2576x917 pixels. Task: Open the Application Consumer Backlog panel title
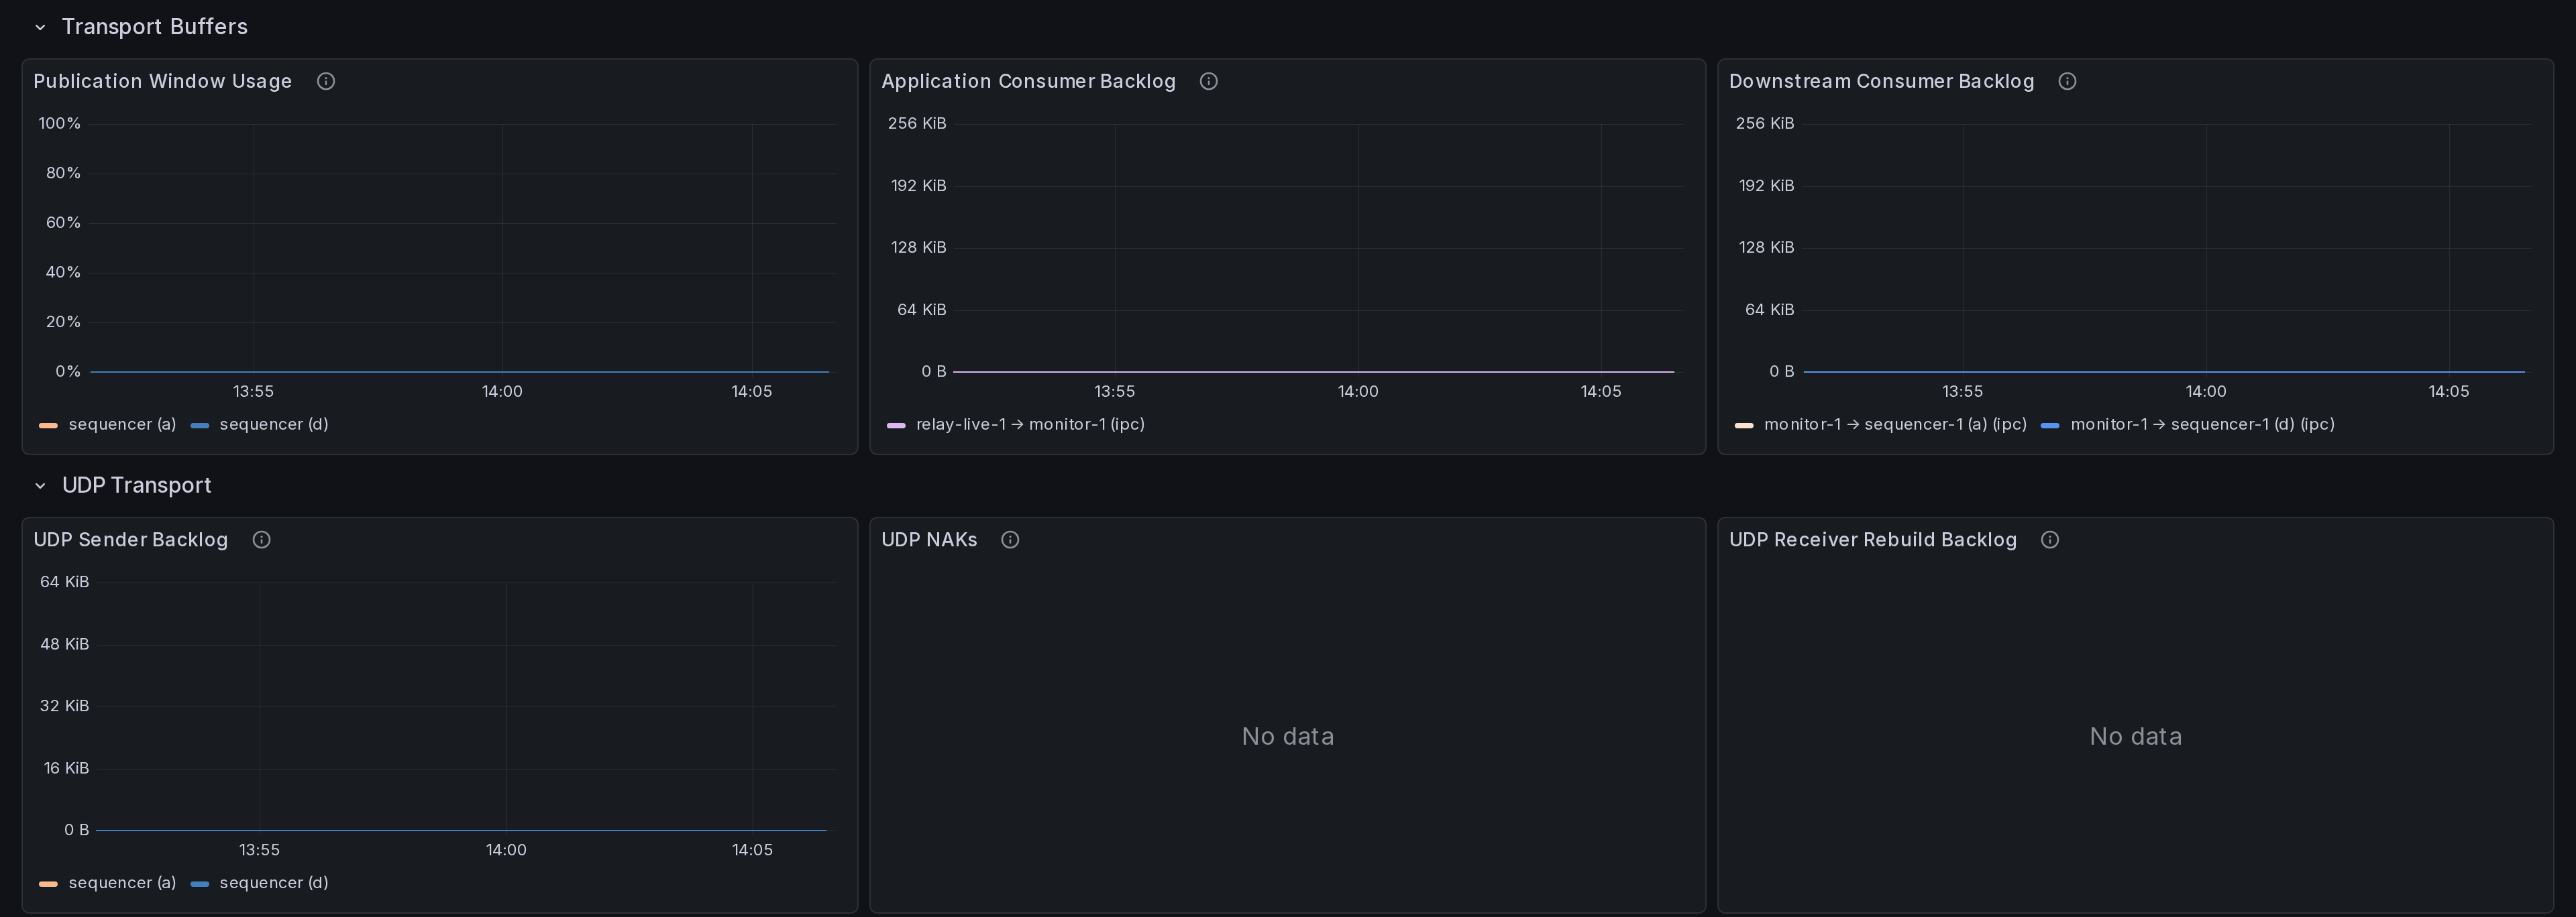pos(1028,81)
